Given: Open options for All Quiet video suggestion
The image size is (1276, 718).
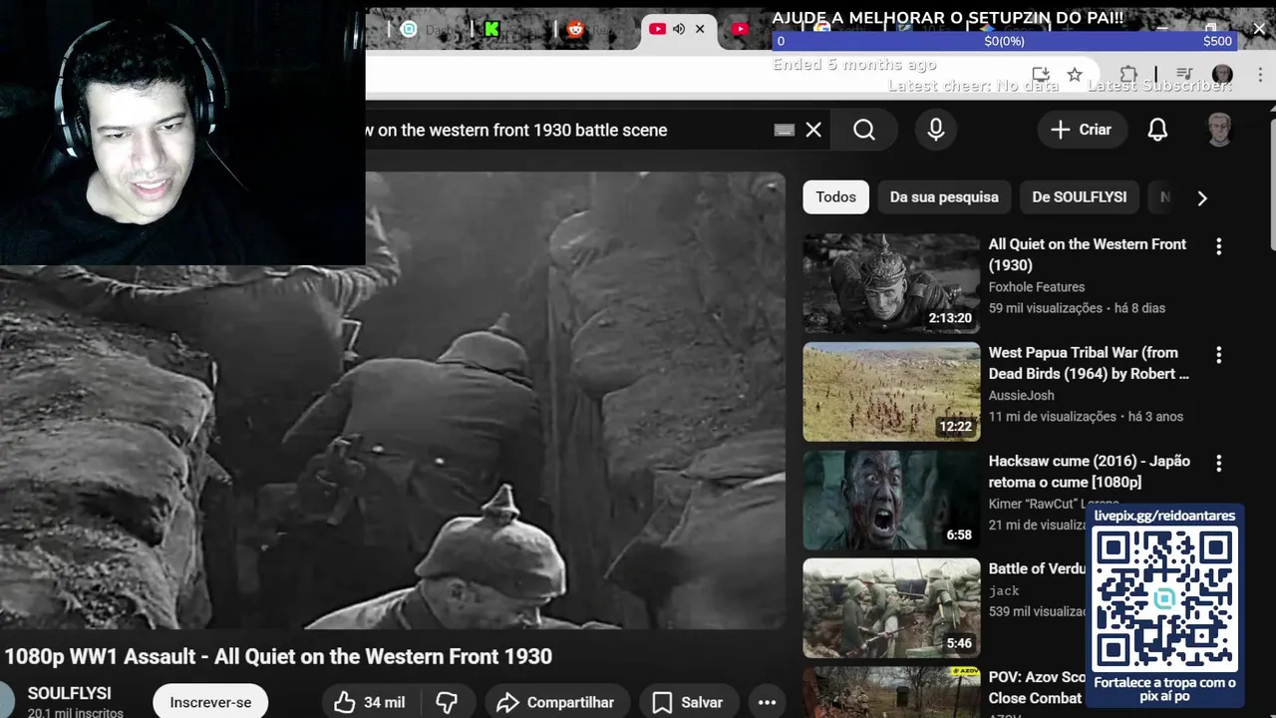Looking at the screenshot, I should click(1218, 246).
